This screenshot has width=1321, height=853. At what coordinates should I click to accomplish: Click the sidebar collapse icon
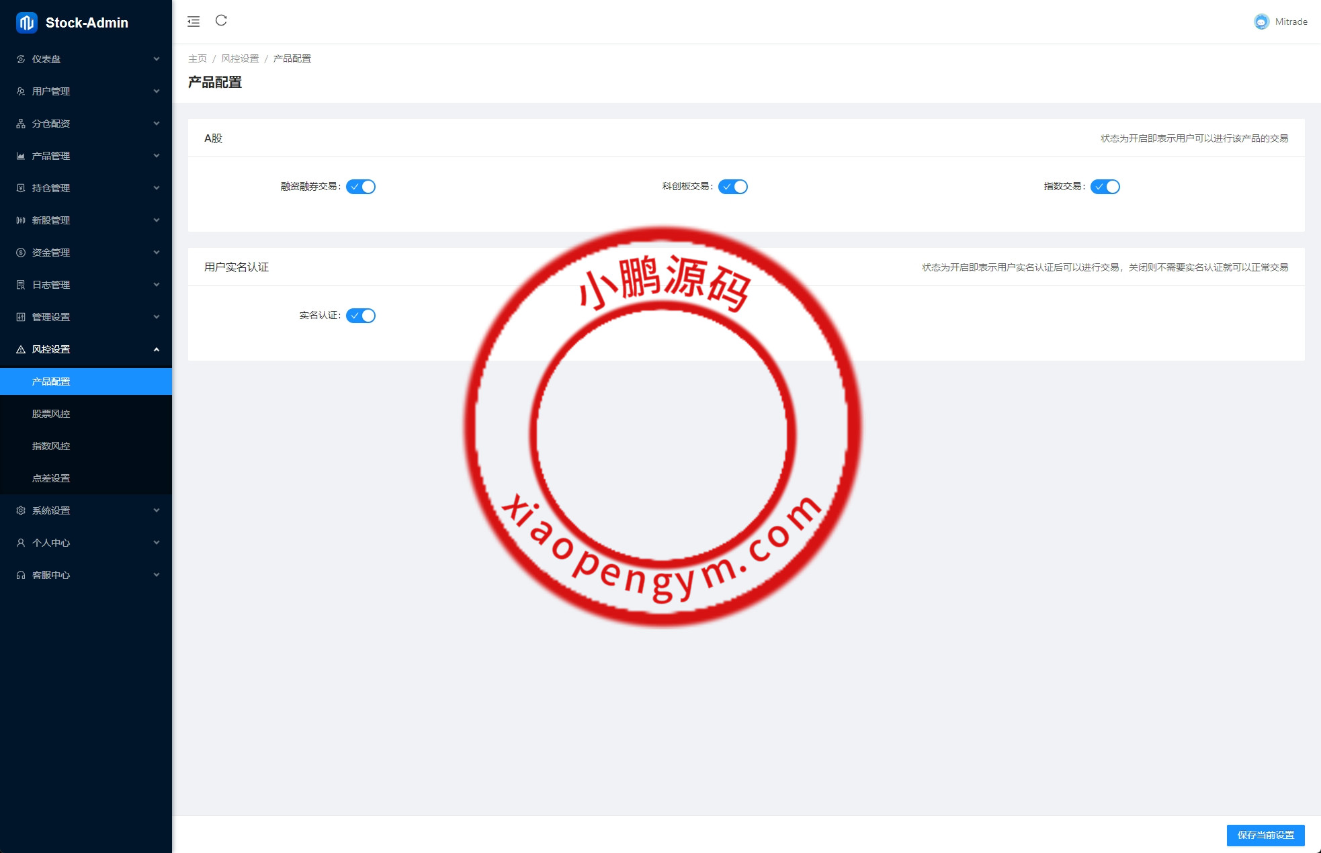(x=194, y=21)
